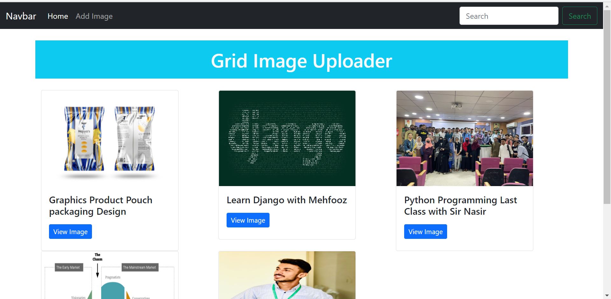Screen dimensions: 611x299
Task: Click the pouch packaging thumbnail
Action: (x=109, y=138)
